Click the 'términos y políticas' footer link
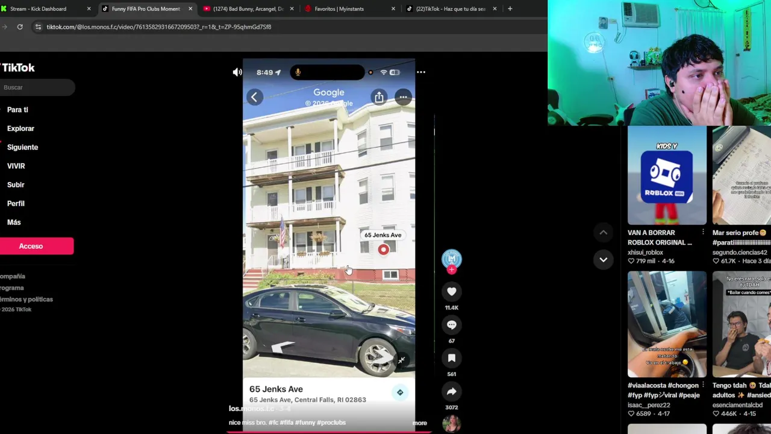This screenshot has height=434, width=771. click(x=27, y=299)
